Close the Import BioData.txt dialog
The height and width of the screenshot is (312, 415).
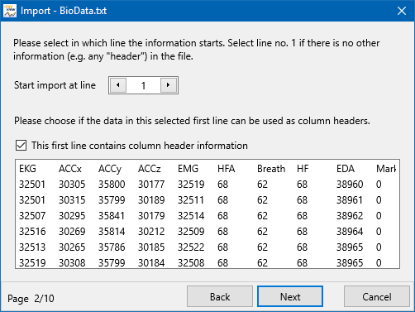pos(402,11)
